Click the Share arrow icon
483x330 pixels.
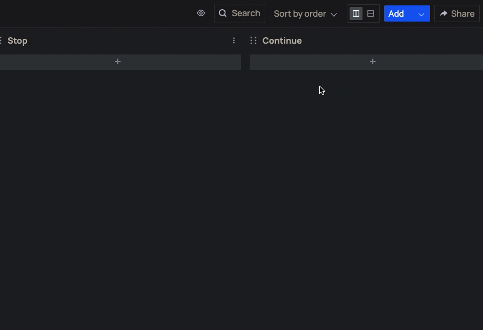[x=444, y=14]
